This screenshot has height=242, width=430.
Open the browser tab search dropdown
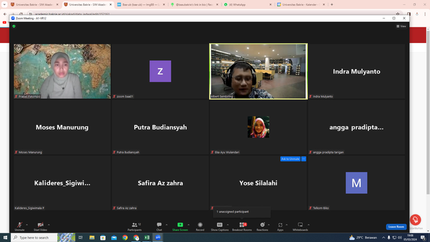4,5
